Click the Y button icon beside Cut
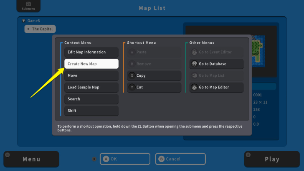 coord(132,87)
